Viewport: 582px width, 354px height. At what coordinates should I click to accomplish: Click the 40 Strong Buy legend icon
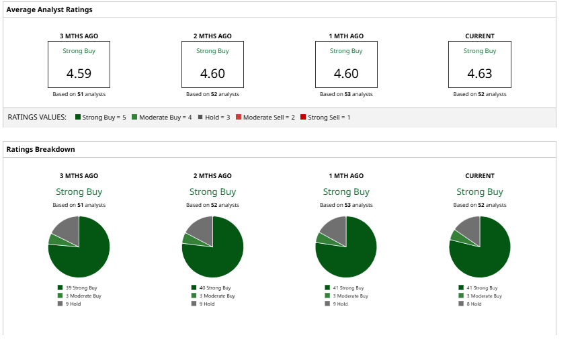pyautogui.click(x=194, y=287)
